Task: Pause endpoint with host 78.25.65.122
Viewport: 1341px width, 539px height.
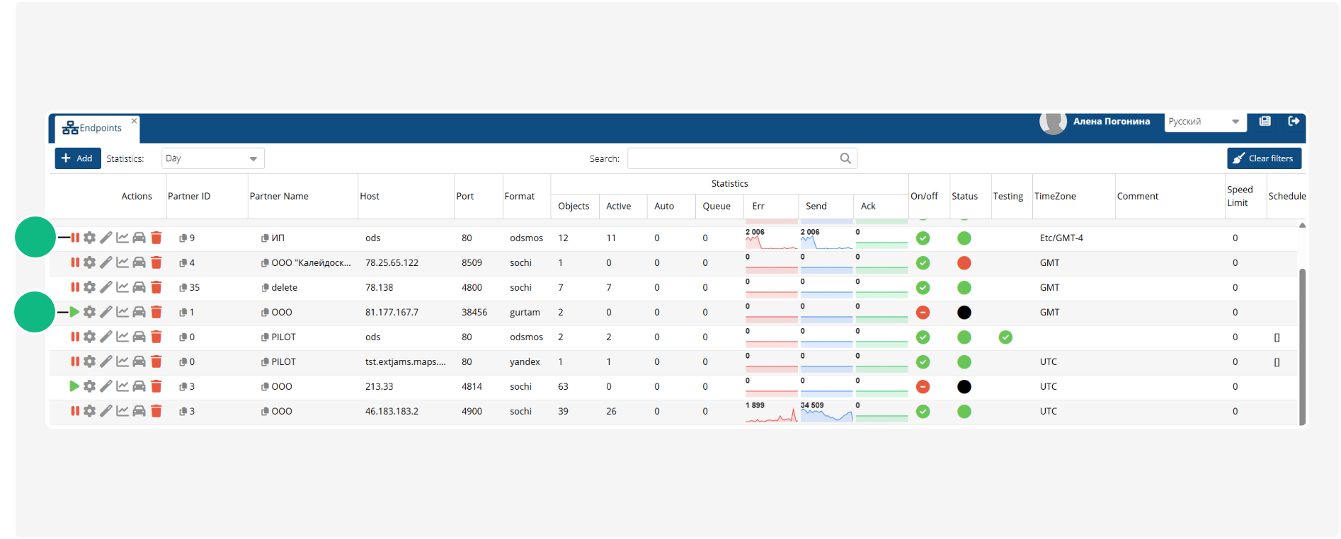Action: [x=75, y=262]
